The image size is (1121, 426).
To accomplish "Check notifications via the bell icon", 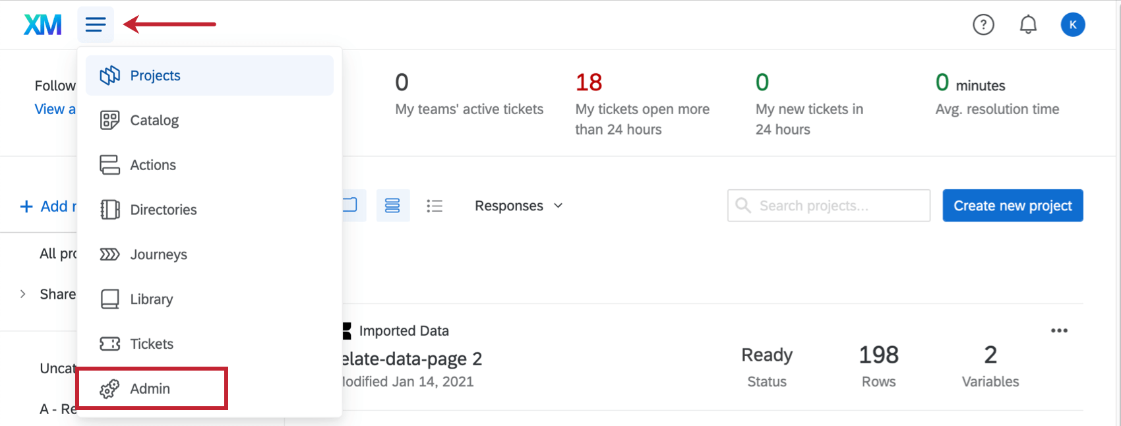I will (1028, 24).
